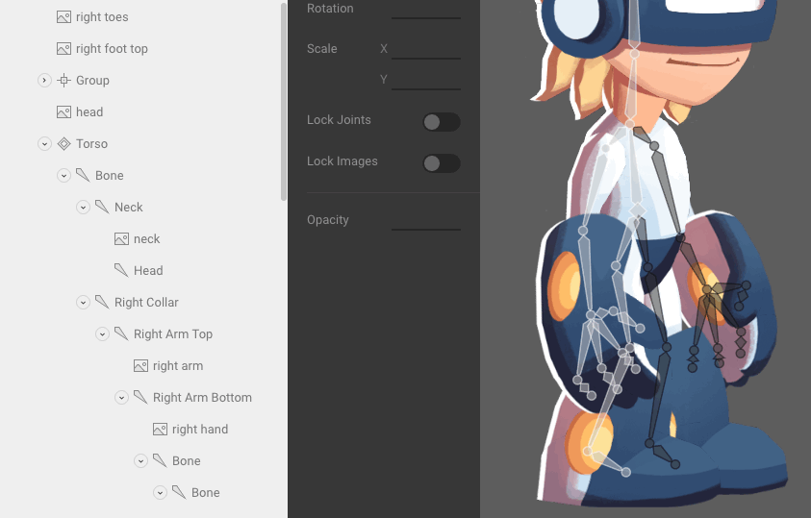811x518 pixels.
Task: Click the Group node crosshair icon
Action: [63, 80]
